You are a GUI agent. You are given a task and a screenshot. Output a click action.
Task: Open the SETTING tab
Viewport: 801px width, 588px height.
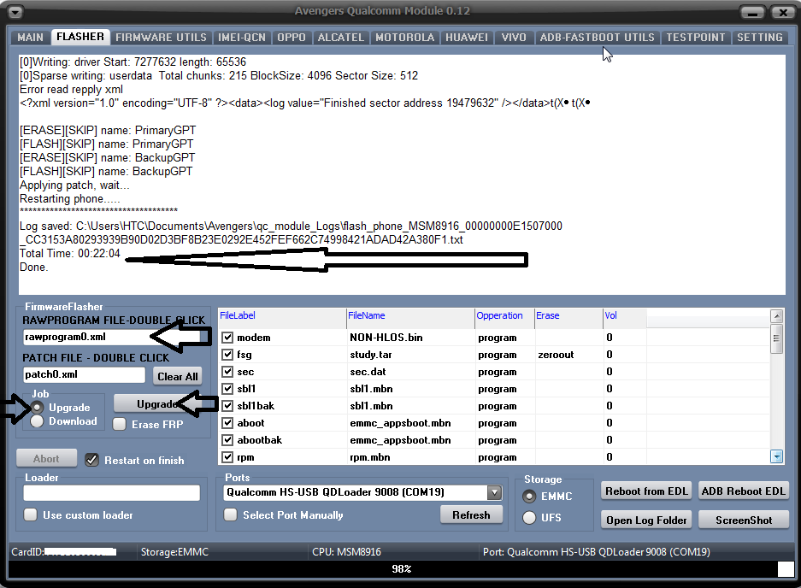pyautogui.click(x=760, y=38)
